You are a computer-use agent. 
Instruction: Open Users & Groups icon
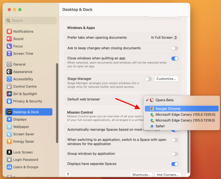click(9, 167)
